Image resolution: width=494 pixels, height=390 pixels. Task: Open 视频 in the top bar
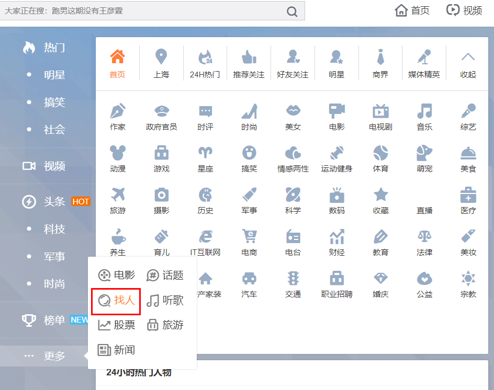[x=464, y=10]
